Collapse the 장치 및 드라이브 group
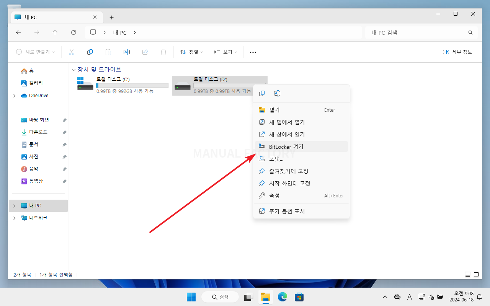The height and width of the screenshot is (306, 490). (73, 70)
